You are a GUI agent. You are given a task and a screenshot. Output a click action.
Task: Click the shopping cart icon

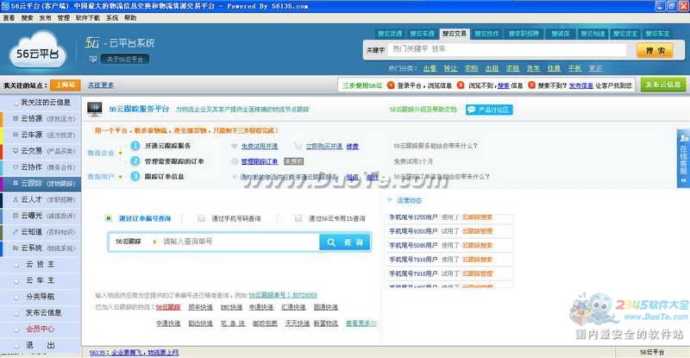[298, 146]
